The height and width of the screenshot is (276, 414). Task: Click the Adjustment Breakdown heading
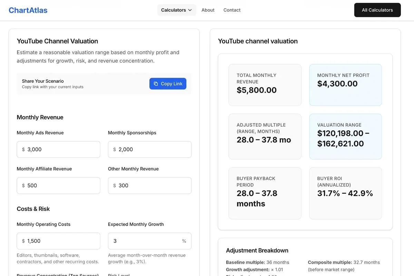pyautogui.click(x=257, y=250)
